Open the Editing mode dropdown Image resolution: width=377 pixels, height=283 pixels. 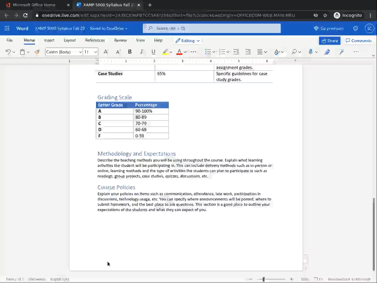[x=188, y=41]
